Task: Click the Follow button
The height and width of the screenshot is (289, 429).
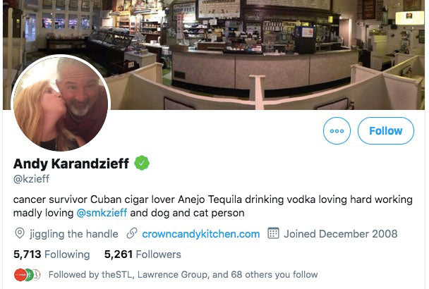Action: coord(386,130)
